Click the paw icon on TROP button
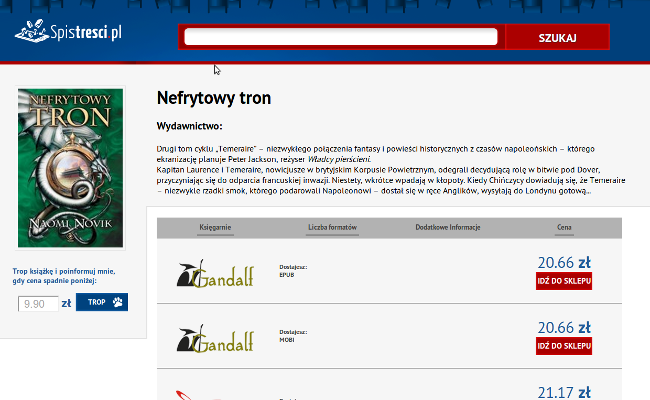Viewport: 650px width, 400px height. point(117,302)
